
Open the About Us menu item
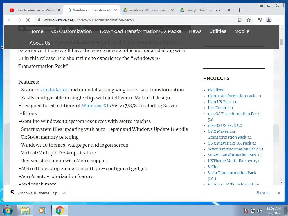pos(40,43)
